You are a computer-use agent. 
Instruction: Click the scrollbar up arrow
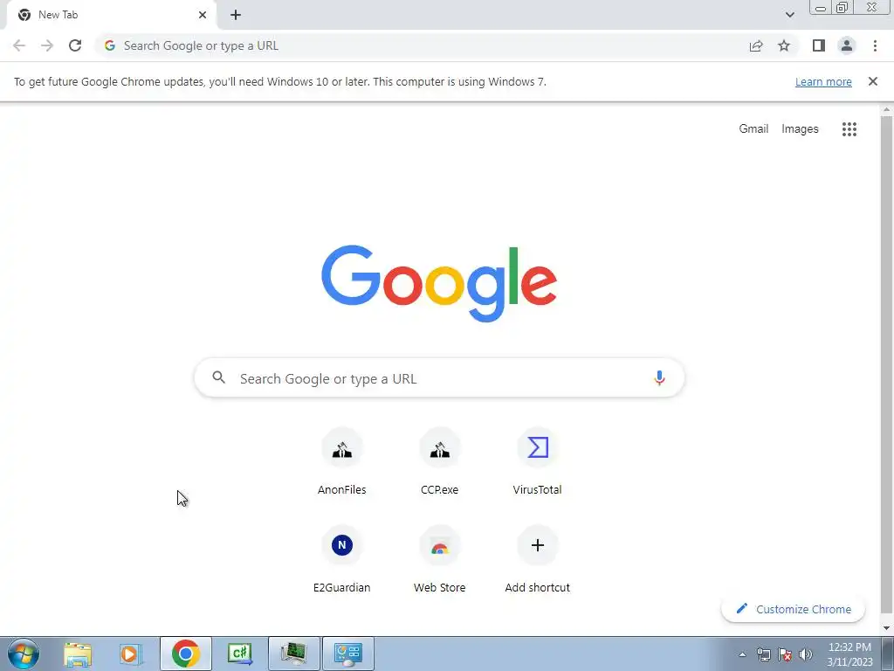886,109
